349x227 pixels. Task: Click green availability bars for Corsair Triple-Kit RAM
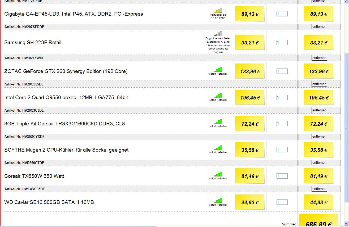(218, 122)
